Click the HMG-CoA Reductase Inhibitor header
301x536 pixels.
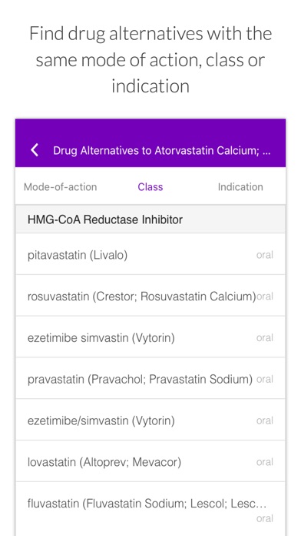(x=150, y=219)
